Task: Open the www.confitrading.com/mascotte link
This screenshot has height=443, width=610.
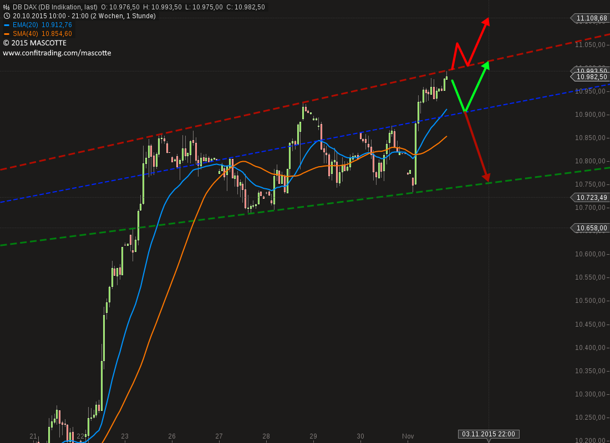Action: [57, 53]
